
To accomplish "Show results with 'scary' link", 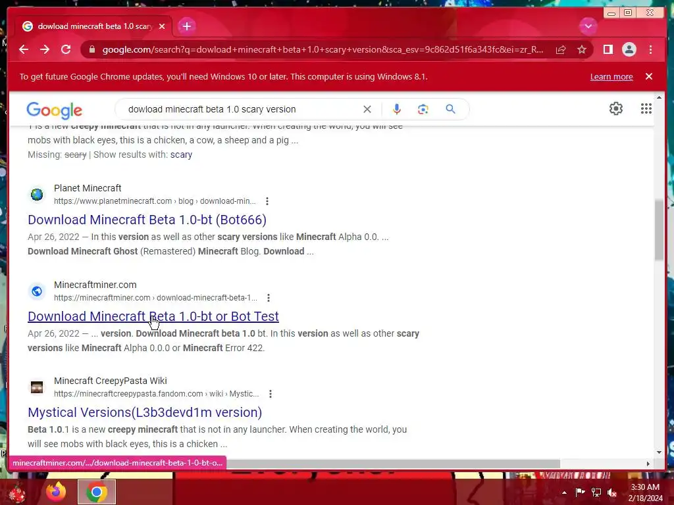I will click(x=181, y=155).
